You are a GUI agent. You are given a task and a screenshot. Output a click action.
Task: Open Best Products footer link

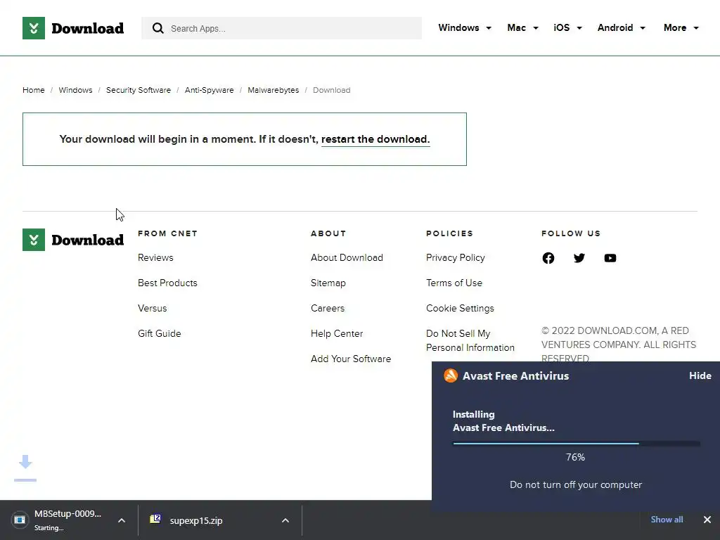pyautogui.click(x=167, y=283)
